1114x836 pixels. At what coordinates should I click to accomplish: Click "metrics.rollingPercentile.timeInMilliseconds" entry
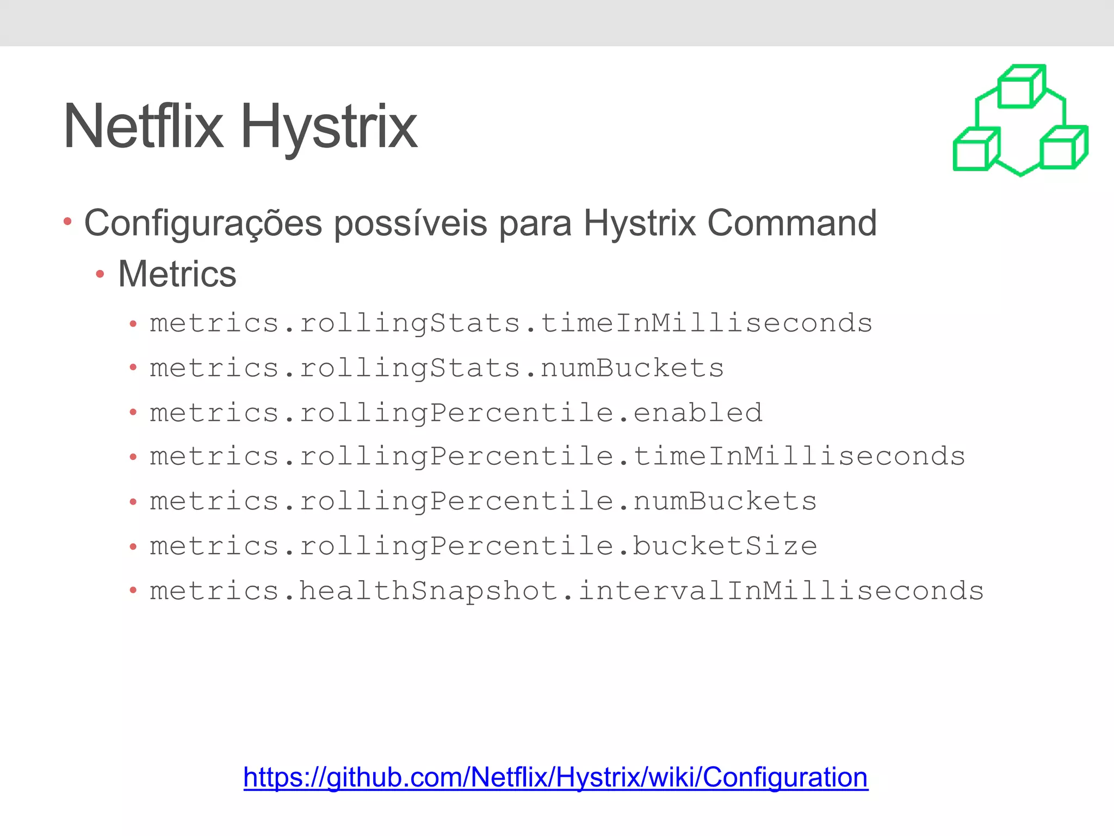click(558, 457)
